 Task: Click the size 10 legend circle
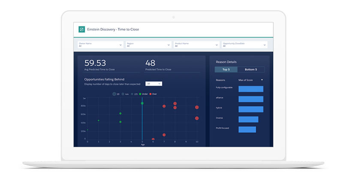(x=114, y=94)
